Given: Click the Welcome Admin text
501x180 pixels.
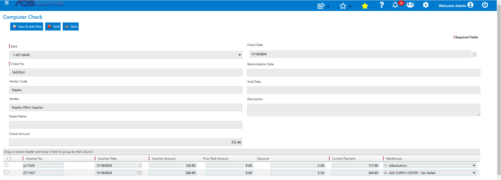Looking at the screenshot, I should (x=452, y=5).
